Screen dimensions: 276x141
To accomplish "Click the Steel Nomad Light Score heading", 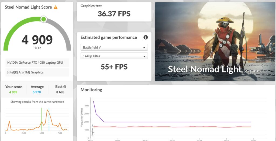I will [28, 7].
